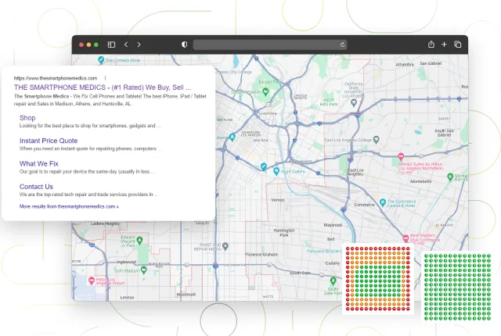Select the Night Gallery map pin
This screenshot has height=336, width=501.
[276, 171]
